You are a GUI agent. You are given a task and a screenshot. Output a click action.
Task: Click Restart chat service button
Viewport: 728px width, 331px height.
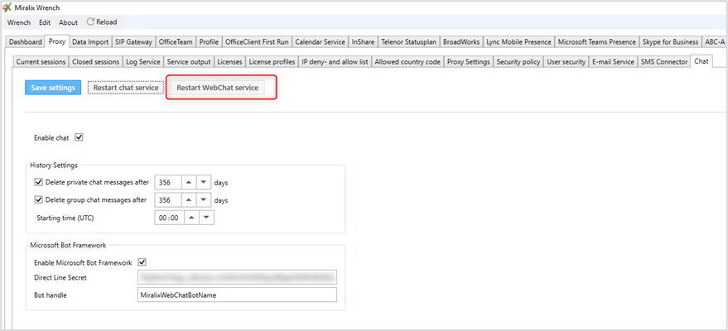126,88
